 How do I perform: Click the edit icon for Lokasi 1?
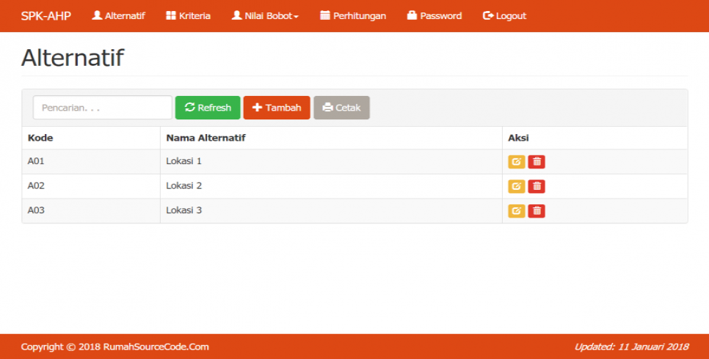point(517,162)
